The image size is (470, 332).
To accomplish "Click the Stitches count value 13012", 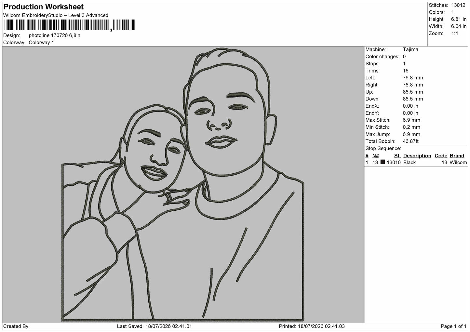I will (x=459, y=5).
